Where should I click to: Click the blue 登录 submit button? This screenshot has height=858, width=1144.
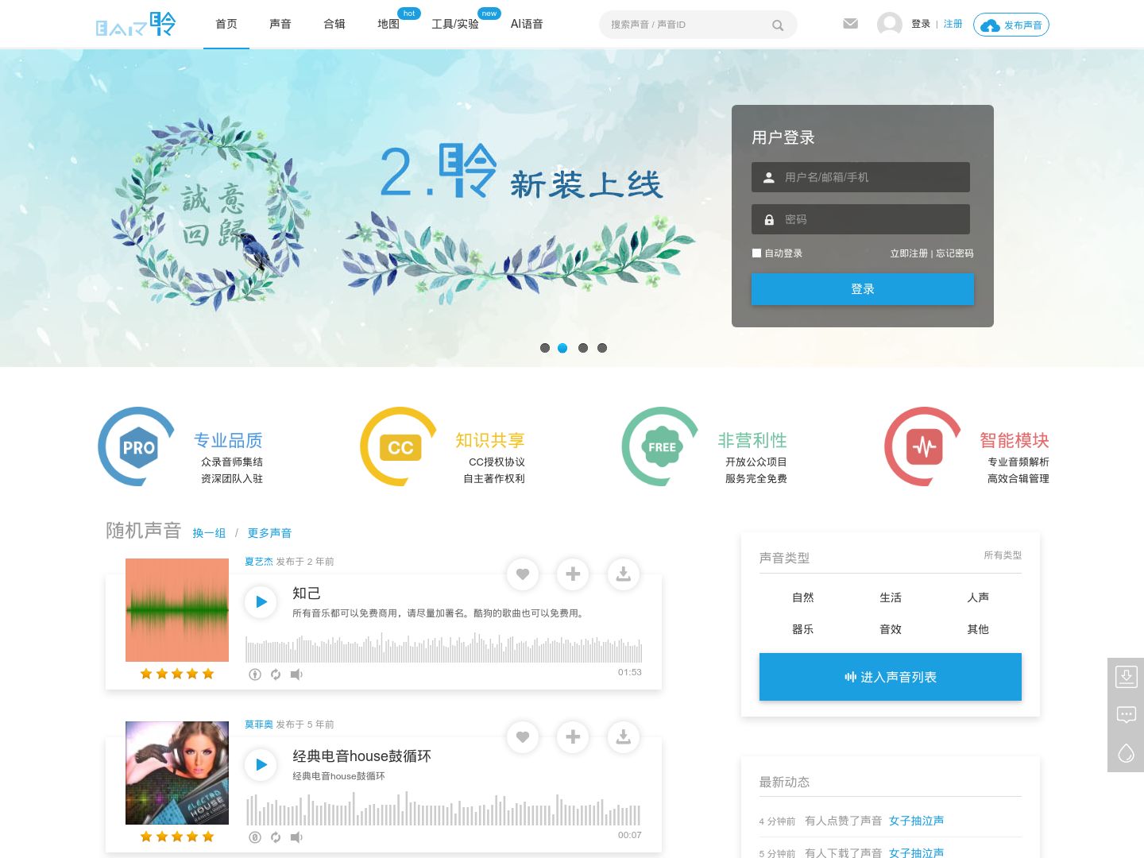(863, 289)
